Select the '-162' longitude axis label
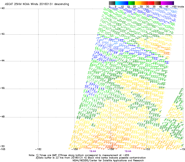The height and width of the screenshot is (162, 185). pos(38,149)
